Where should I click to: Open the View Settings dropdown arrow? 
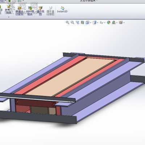[x=124, y=22]
